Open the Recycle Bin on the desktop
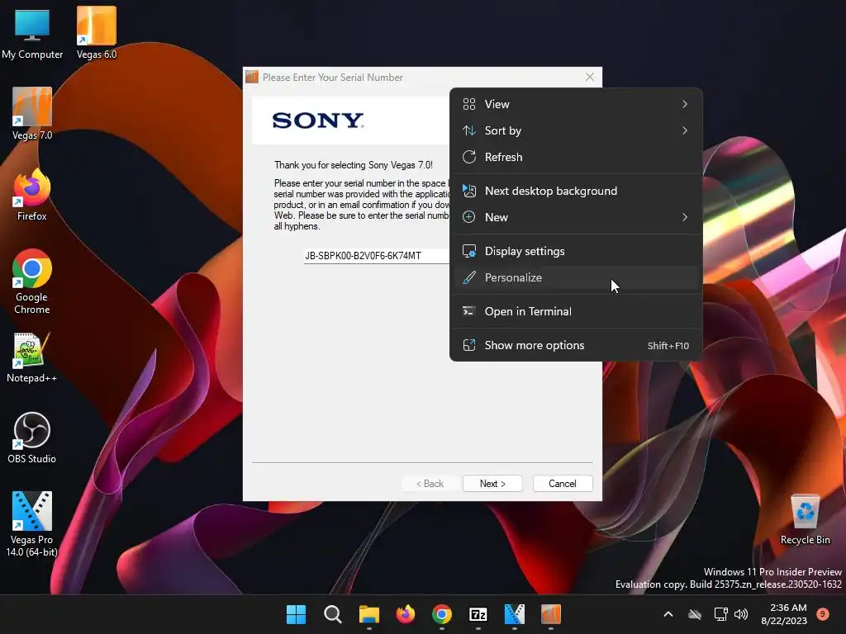Screen dimensions: 846x634 [805, 520]
